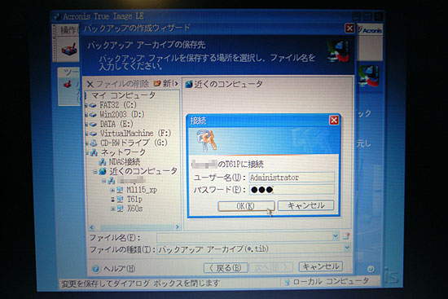The image size is (448, 299).
Task: Collapse the 近くのコンピュータ tree node
Action: [94, 172]
